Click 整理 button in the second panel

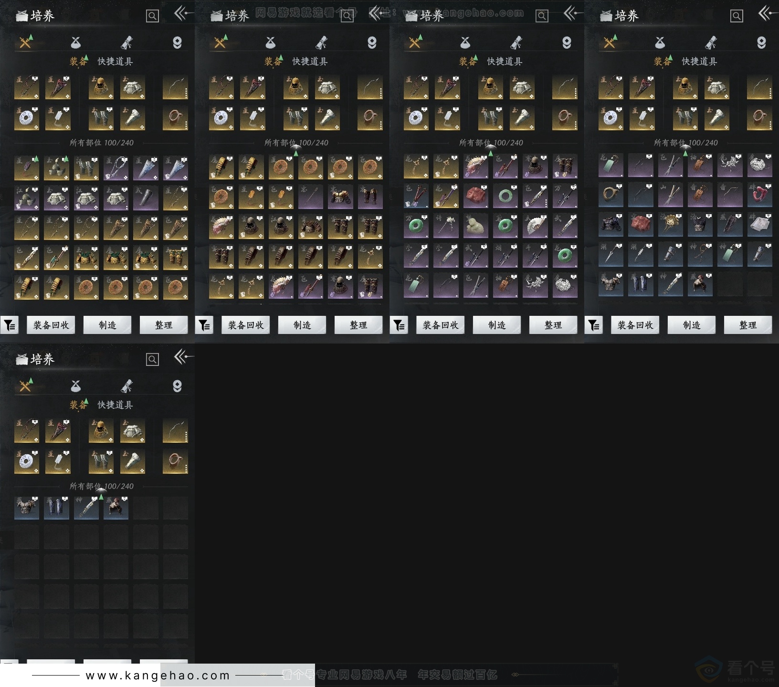point(358,325)
